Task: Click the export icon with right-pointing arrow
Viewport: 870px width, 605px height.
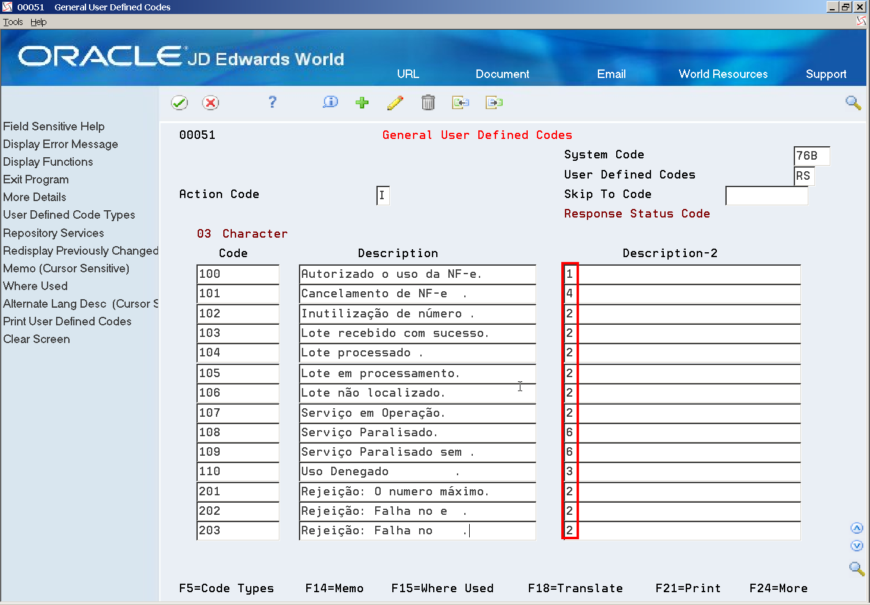Action: (494, 102)
